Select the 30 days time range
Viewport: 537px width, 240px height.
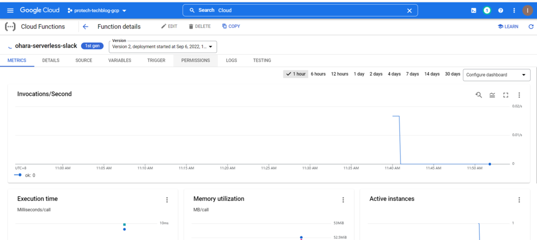click(452, 74)
